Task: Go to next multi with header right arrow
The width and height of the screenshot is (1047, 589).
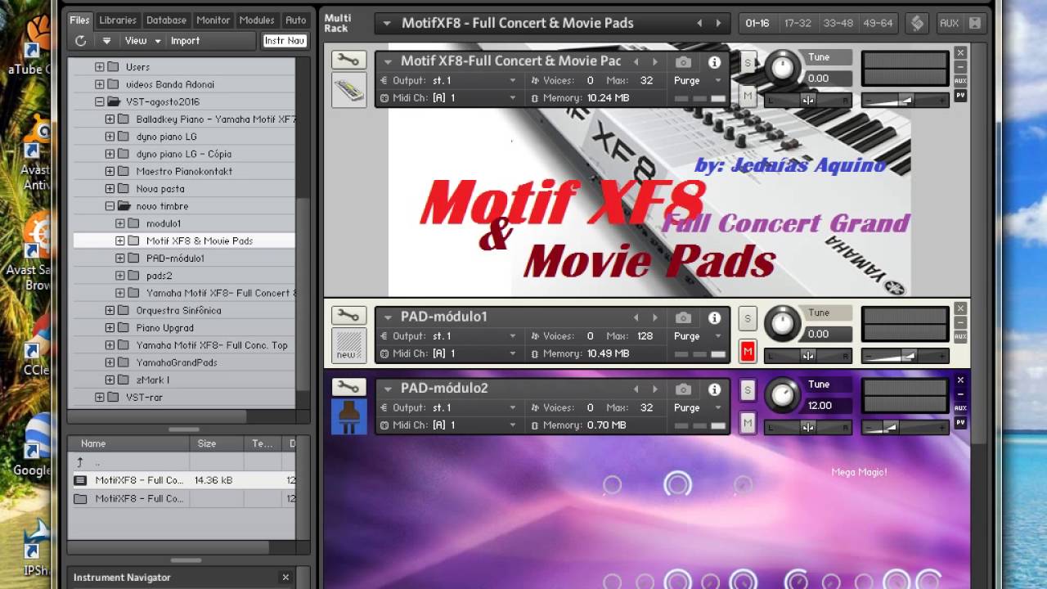Action: [x=718, y=23]
